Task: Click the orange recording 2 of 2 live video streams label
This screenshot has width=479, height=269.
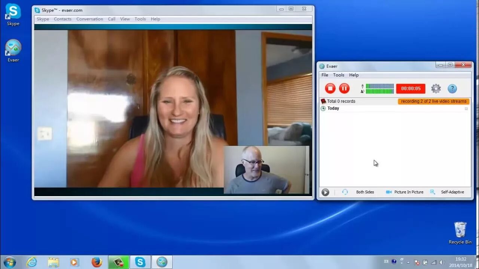Action: (434, 101)
